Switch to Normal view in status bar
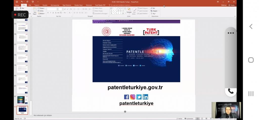The height and width of the screenshot is (120, 259). click(x=198, y=118)
